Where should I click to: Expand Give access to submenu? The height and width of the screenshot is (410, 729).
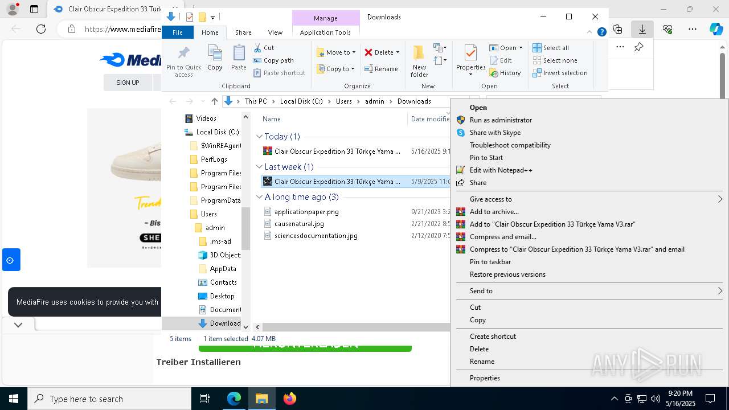589,199
